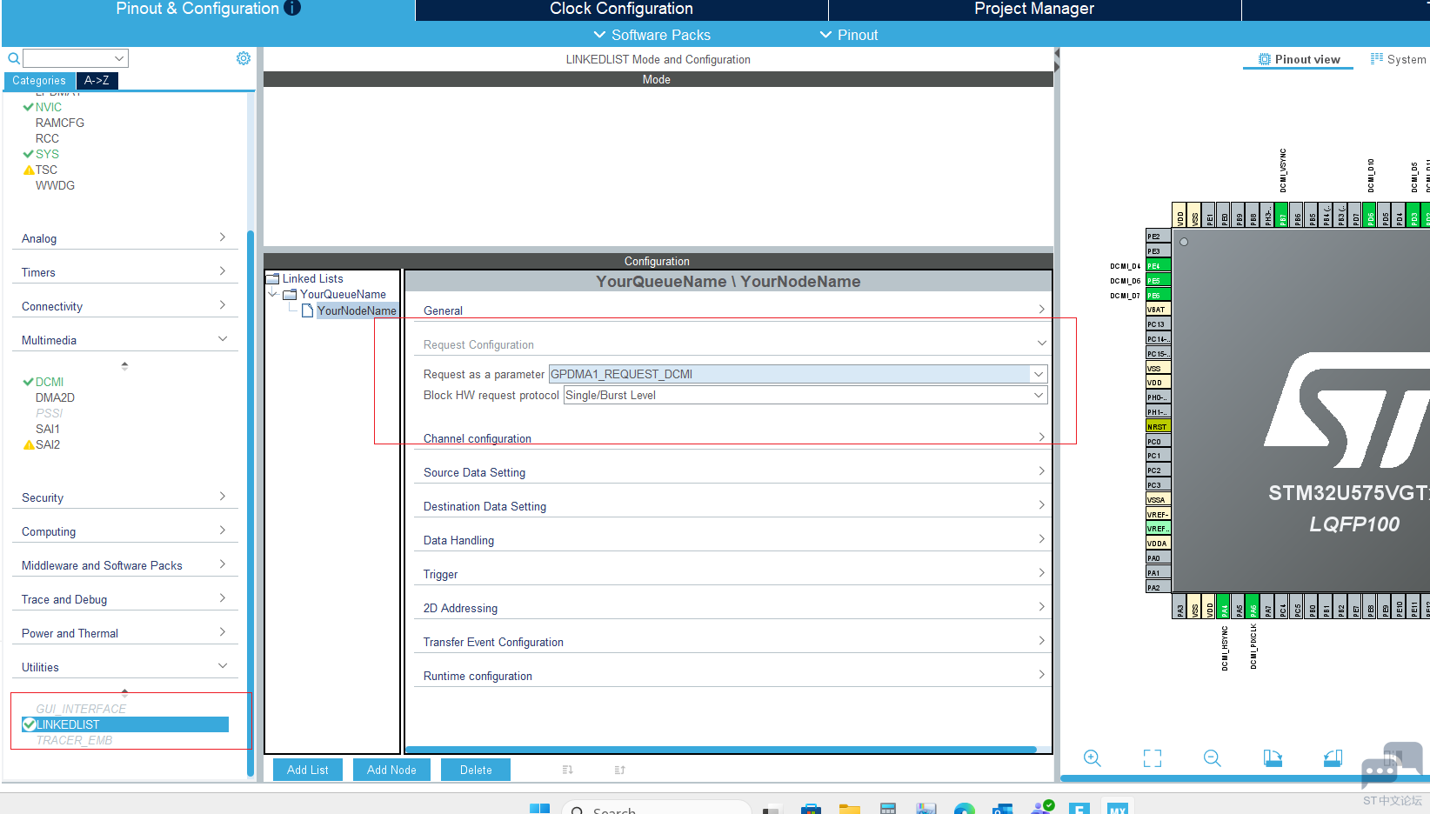Click the search magnifier icon in the categories panel
1430x814 pixels.
pos(14,58)
